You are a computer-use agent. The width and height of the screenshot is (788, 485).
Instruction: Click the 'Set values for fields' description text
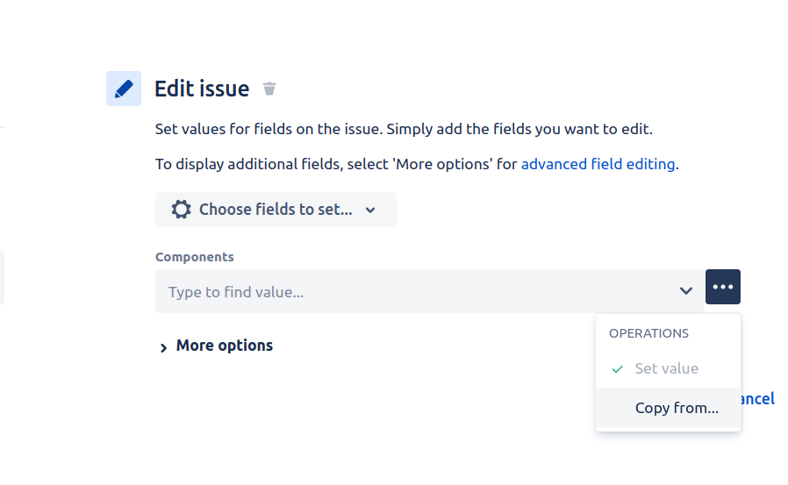point(404,129)
